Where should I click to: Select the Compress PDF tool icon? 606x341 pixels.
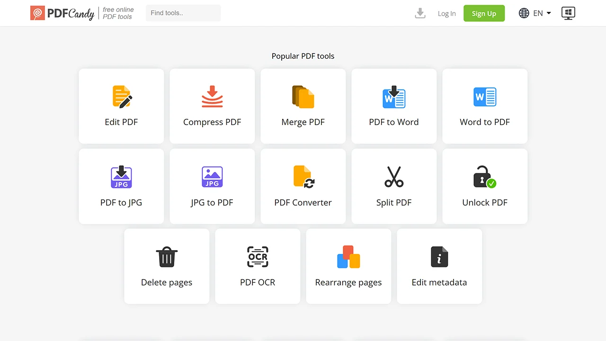(212, 97)
